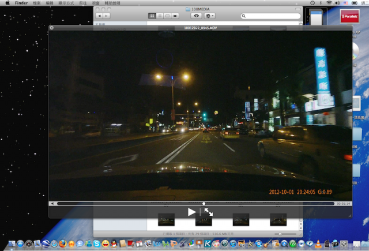This screenshot has height=251, width=369.
Task: Switch the Finder window to Cover Flow view
Action: pyautogui.click(x=175, y=16)
